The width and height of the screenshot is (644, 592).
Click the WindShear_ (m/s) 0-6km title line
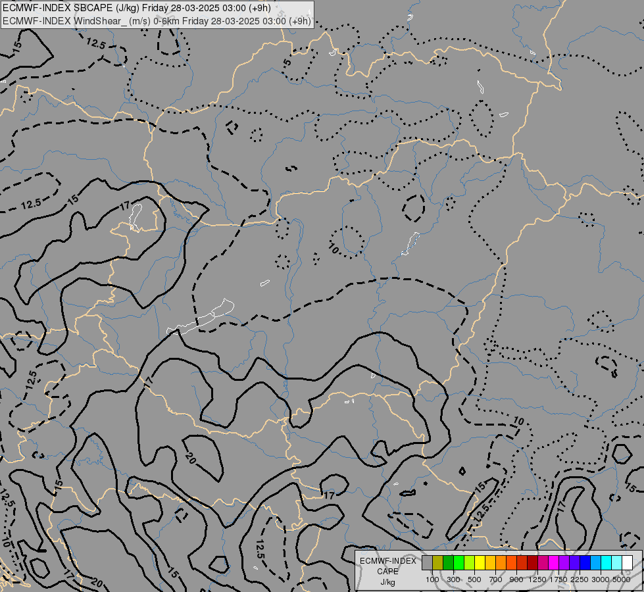tap(157, 20)
